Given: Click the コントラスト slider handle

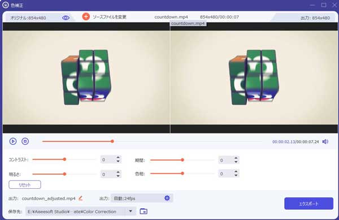Looking at the screenshot, I should tap(64, 159).
